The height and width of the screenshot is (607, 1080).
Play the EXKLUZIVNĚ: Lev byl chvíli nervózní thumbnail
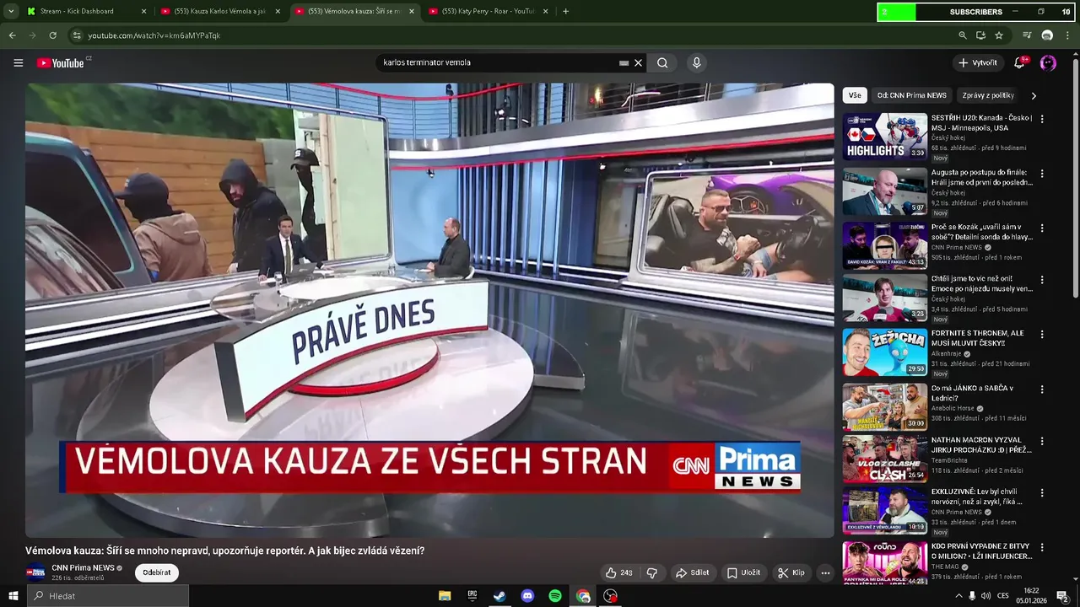tap(884, 511)
